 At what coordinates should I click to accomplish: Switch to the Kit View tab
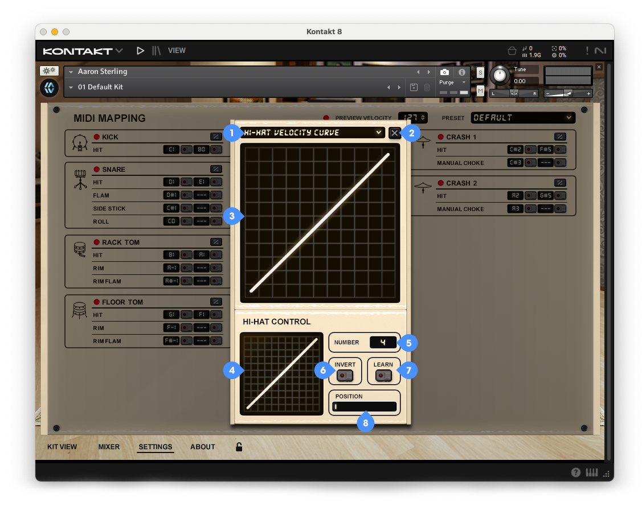point(62,447)
